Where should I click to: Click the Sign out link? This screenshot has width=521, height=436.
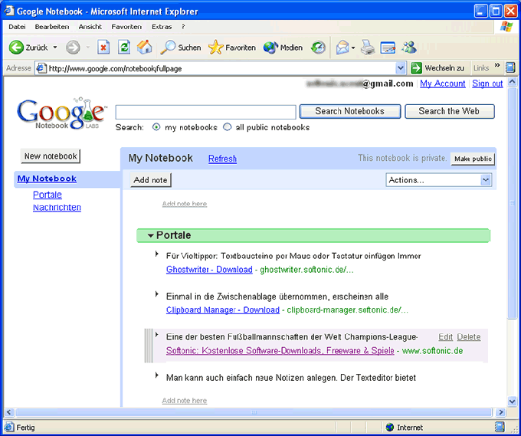click(487, 84)
